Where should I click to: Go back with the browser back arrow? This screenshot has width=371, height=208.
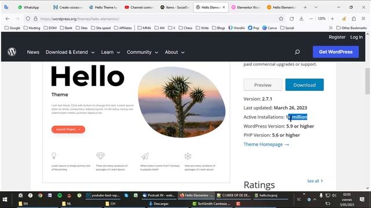(x=8, y=18)
